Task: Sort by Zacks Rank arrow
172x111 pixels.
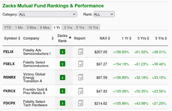Action: point(70,37)
